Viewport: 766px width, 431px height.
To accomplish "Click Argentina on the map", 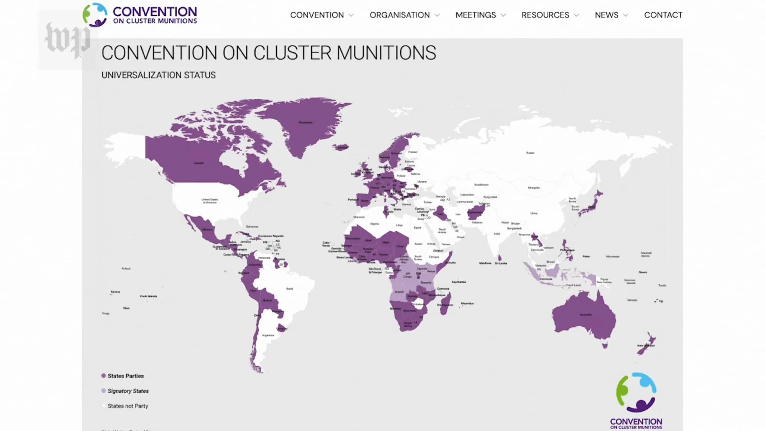I will coord(268,335).
